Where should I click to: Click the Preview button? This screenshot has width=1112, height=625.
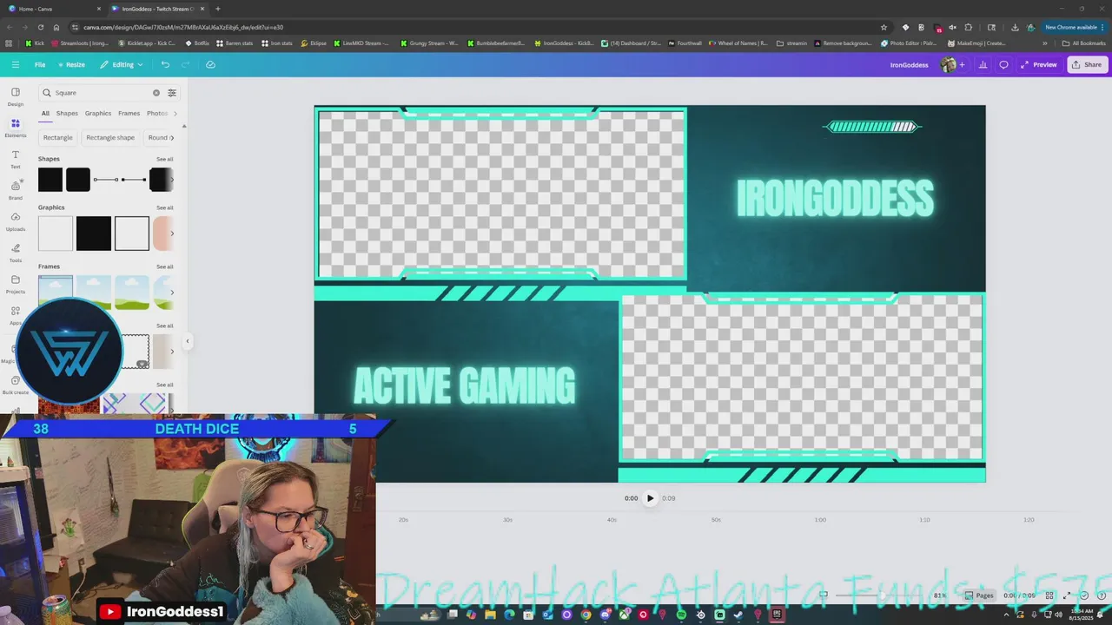tap(1039, 64)
